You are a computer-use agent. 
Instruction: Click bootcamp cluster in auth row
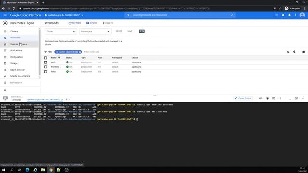point(137,62)
